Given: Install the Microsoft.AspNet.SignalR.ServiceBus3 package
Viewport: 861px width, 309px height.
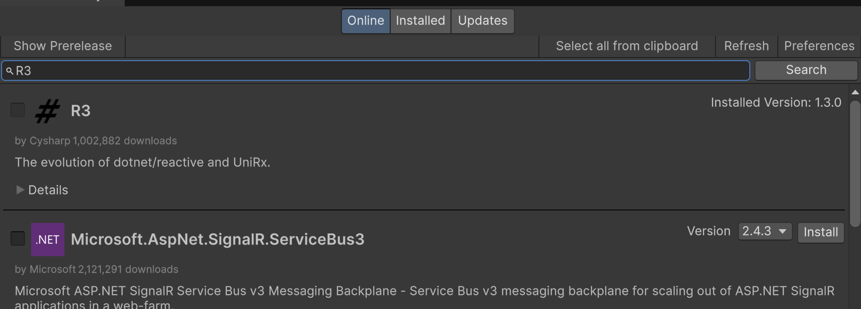Looking at the screenshot, I should pyautogui.click(x=820, y=232).
